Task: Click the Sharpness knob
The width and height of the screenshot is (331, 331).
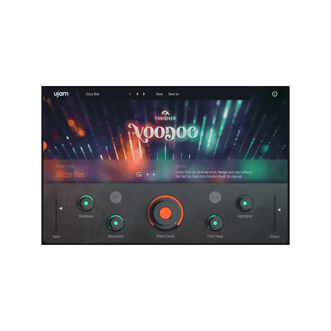Action: click(86, 203)
